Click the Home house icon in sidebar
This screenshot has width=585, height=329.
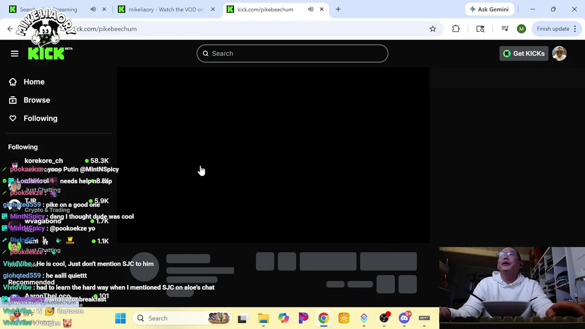point(13,82)
